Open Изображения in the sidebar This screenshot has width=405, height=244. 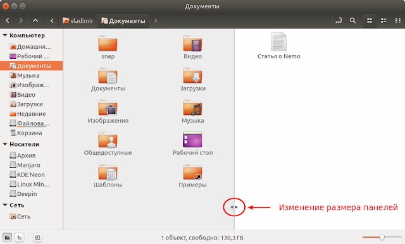31,85
